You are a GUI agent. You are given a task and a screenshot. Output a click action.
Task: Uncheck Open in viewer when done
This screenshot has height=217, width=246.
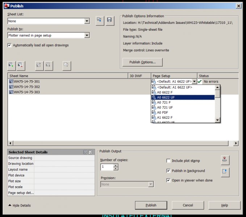pos(168,180)
